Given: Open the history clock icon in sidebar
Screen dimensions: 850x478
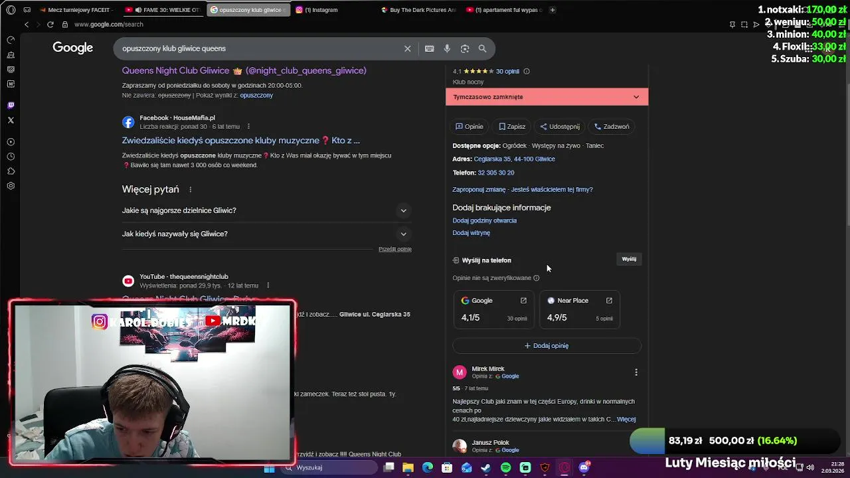Looking at the screenshot, I should point(11,157).
